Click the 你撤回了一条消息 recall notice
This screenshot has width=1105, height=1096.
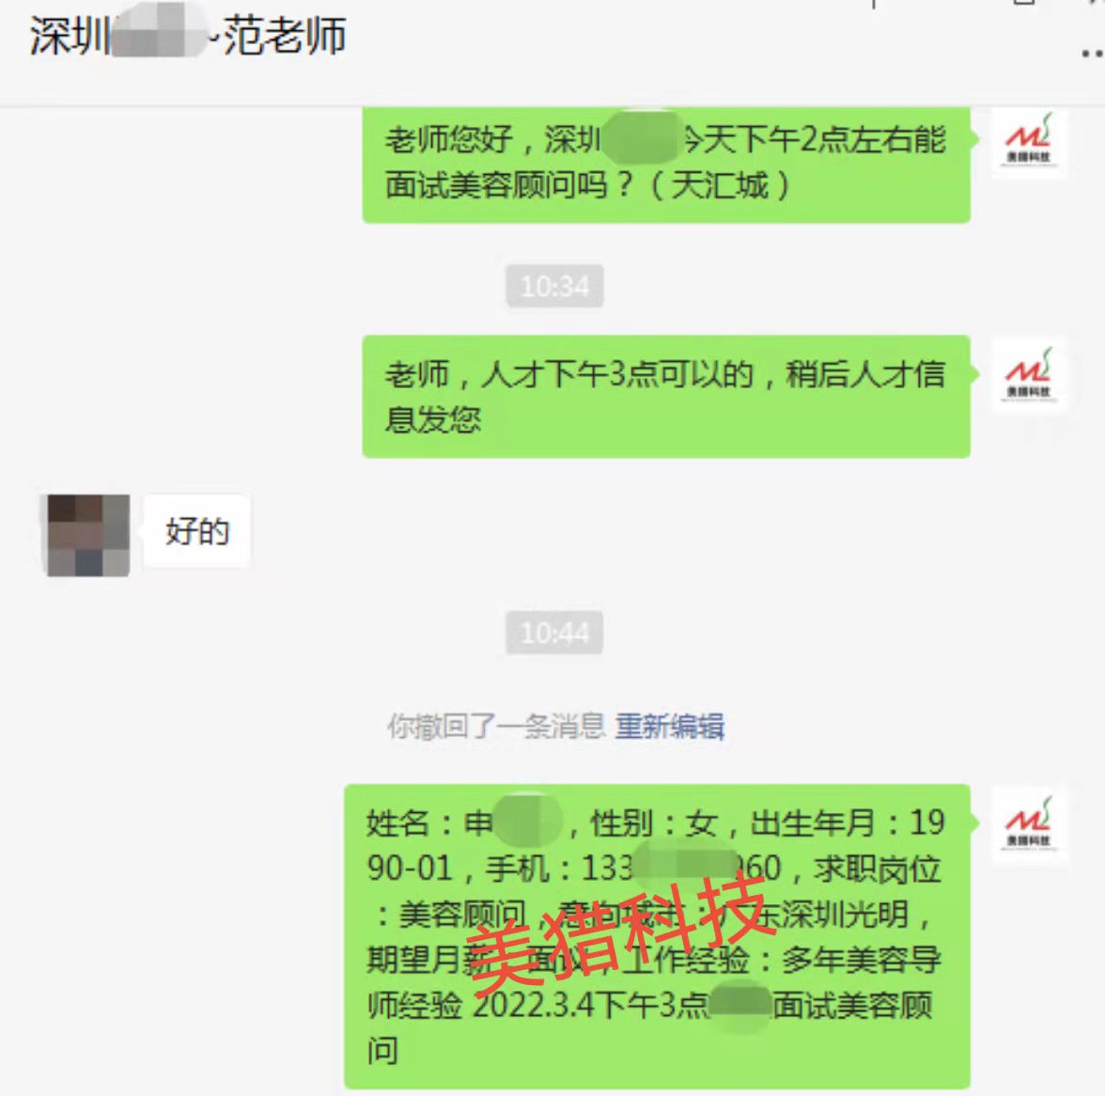pyautogui.click(x=496, y=726)
